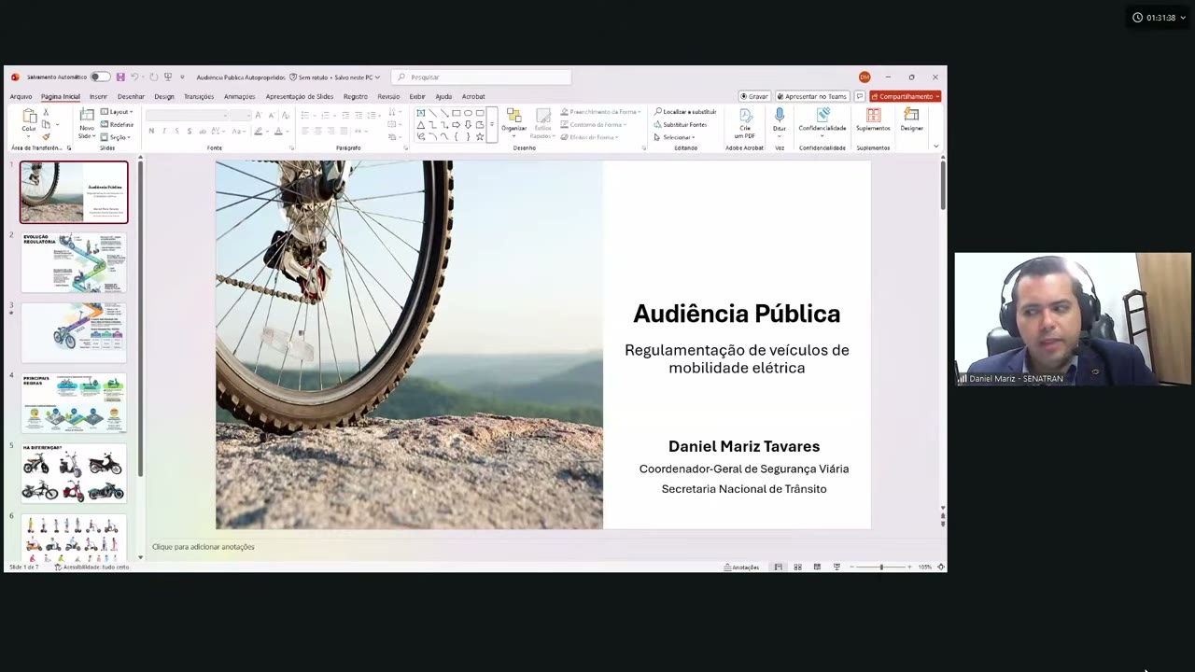
Task: Click the Format Painter brush icon
Action: 46,136
